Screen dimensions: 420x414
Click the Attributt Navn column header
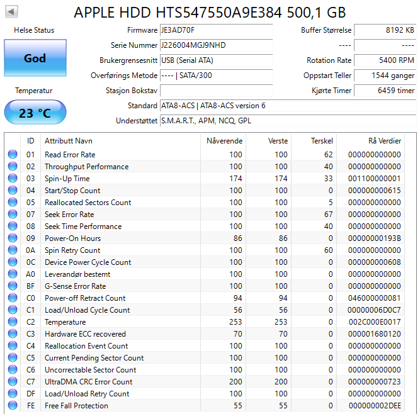coord(69,140)
